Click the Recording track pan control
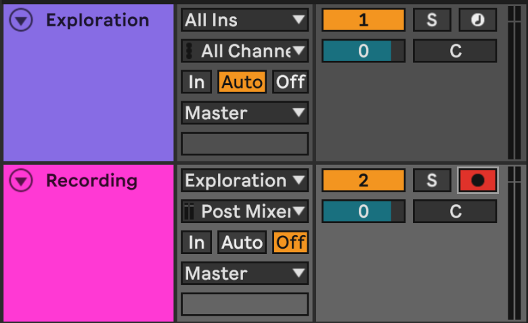 coord(455,212)
